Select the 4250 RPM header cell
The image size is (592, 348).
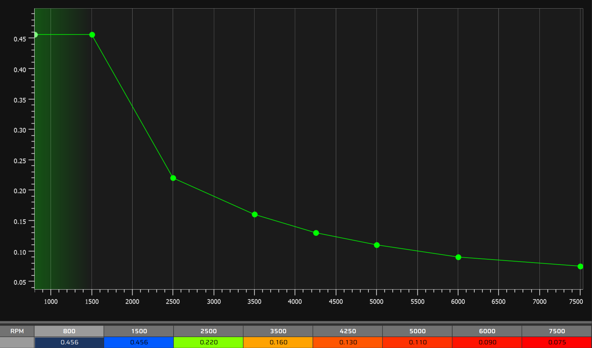coord(348,331)
